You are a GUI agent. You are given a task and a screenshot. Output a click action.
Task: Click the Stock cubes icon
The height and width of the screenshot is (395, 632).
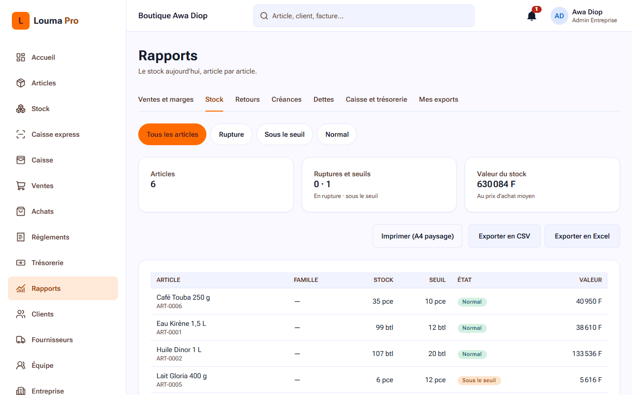21,109
